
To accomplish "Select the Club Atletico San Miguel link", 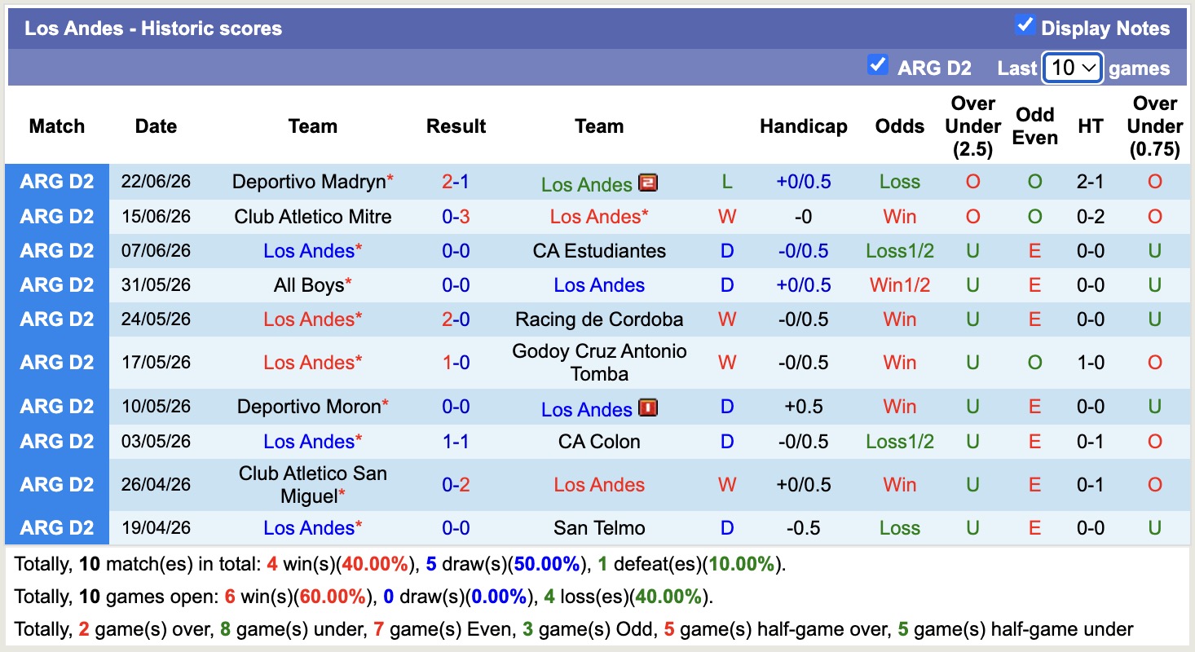I will tap(313, 485).
